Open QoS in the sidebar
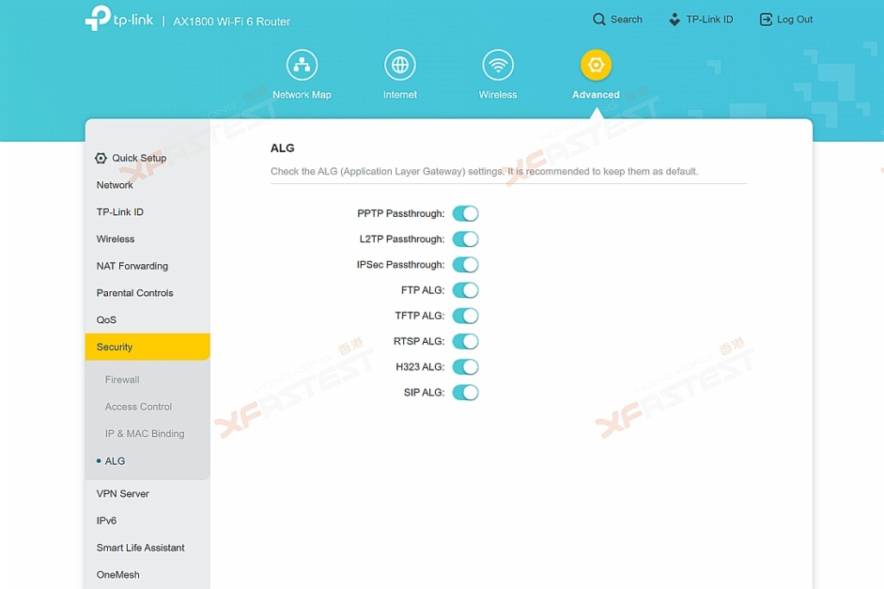The image size is (884, 589). click(x=147, y=320)
